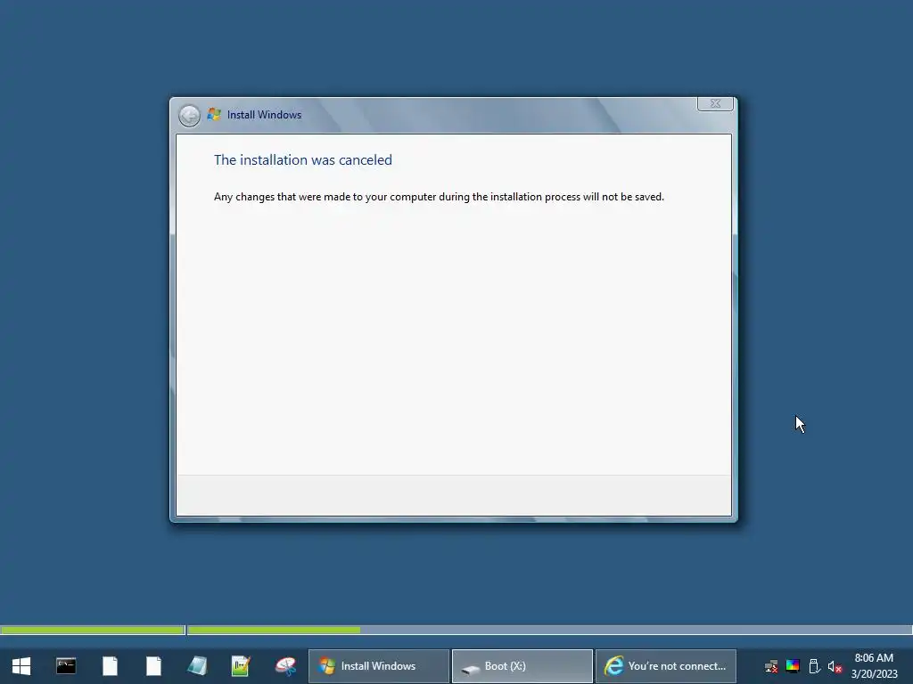Click the disconnected network tray icon

[771, 666]
